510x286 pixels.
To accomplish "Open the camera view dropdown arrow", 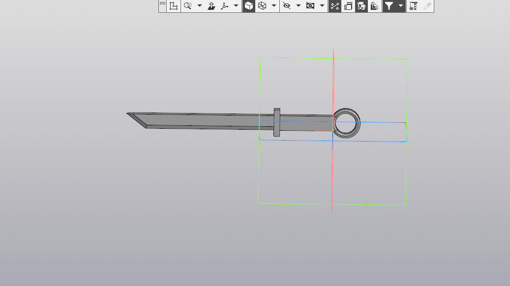I will [x=322, y=6].
